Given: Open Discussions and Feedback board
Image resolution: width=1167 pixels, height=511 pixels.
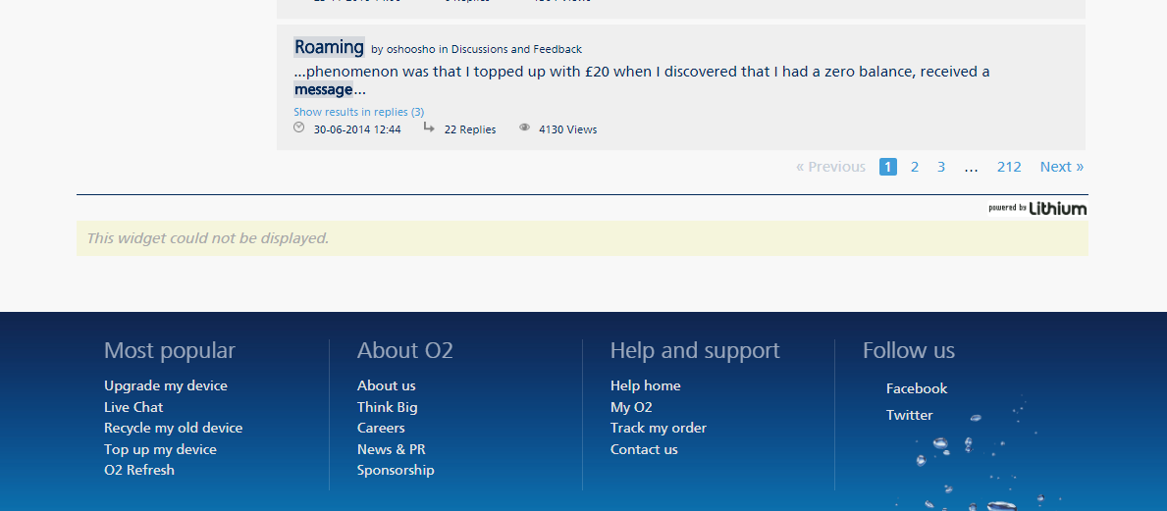Looking at the screenshot, I should coord(516,49).
